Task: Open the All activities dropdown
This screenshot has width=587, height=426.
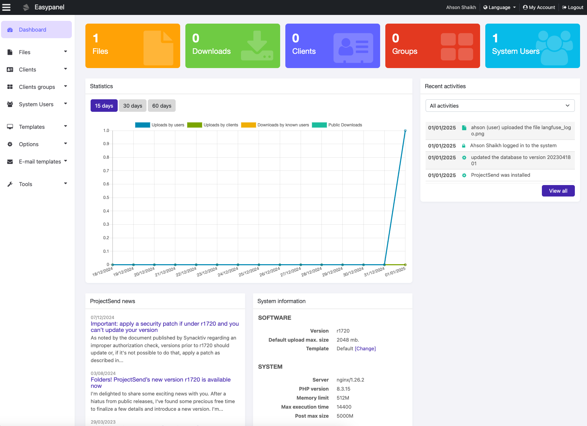Action: [500, 106]
